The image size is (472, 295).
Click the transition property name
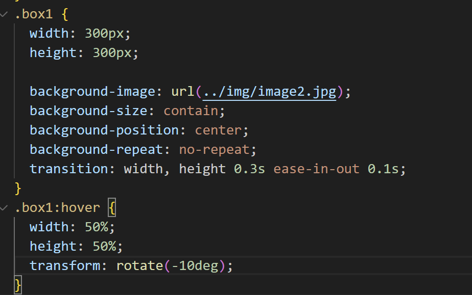coord(69,169)
